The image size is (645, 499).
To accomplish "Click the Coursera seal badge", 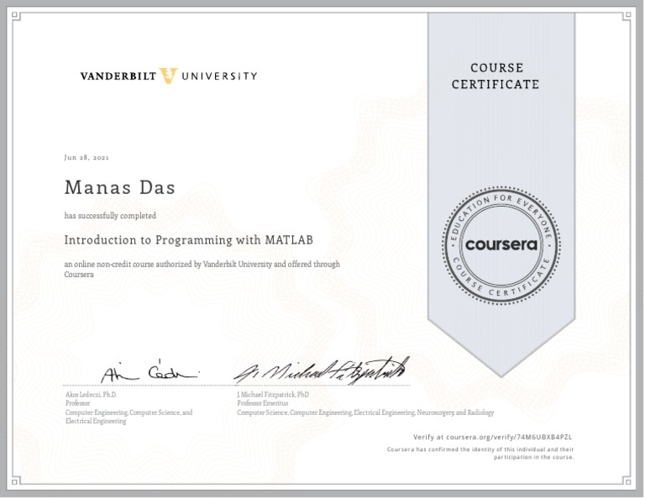I will pos(501,246).
